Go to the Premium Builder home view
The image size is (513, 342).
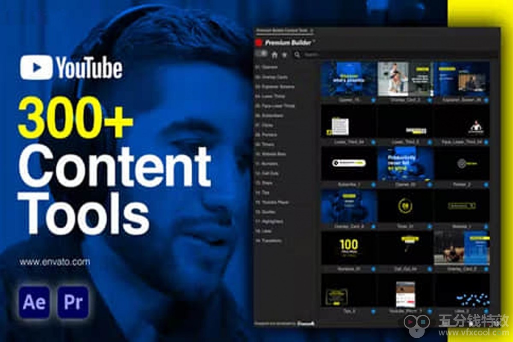[x=274, y=55]
